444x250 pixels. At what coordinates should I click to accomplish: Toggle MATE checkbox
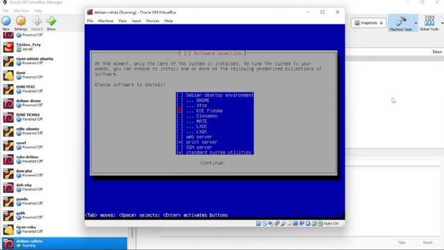tap(180, 122)
